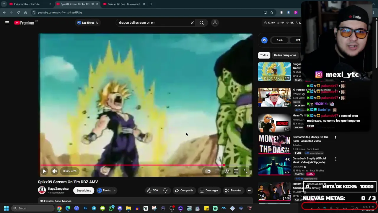Toggle the autoplay switch in player
The width and height of the screenshot is (378, 213).
tap(208, 171)
